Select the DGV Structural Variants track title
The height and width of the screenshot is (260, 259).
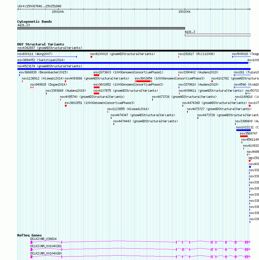tap(41, 44)
